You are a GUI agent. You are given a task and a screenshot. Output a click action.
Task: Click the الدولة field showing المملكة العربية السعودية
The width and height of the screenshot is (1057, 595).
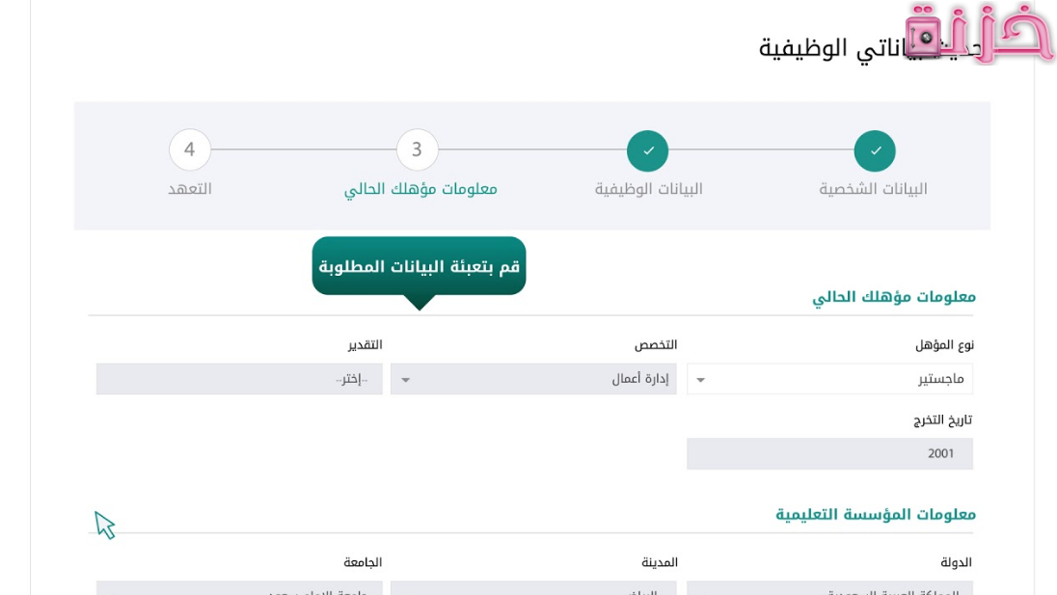pyautogui.click(x=829, y=586)
